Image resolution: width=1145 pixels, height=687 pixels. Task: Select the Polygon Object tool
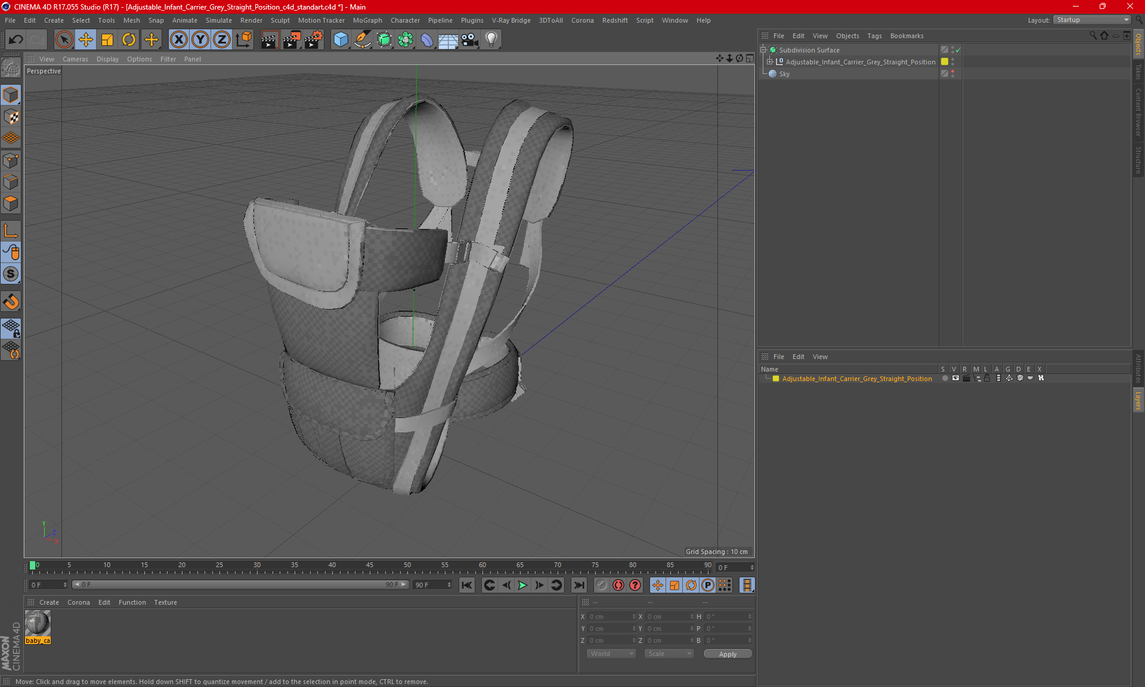point(11,203)
